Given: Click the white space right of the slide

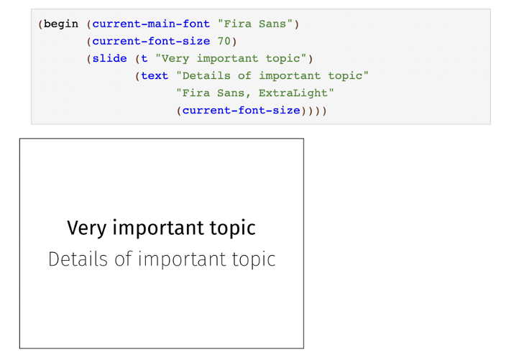Looking at the screenshot, I should (402, 244).
